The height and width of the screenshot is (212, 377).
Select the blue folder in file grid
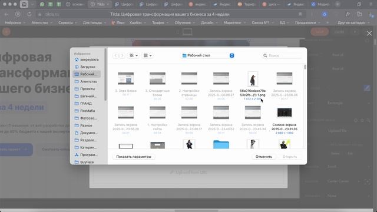(x=221, y=144)
